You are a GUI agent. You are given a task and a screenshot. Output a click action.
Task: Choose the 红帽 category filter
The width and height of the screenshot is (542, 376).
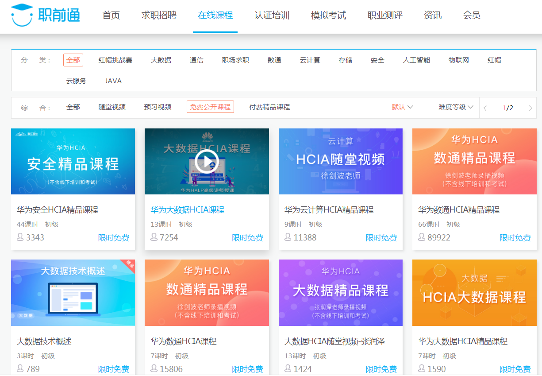point(494,60)
